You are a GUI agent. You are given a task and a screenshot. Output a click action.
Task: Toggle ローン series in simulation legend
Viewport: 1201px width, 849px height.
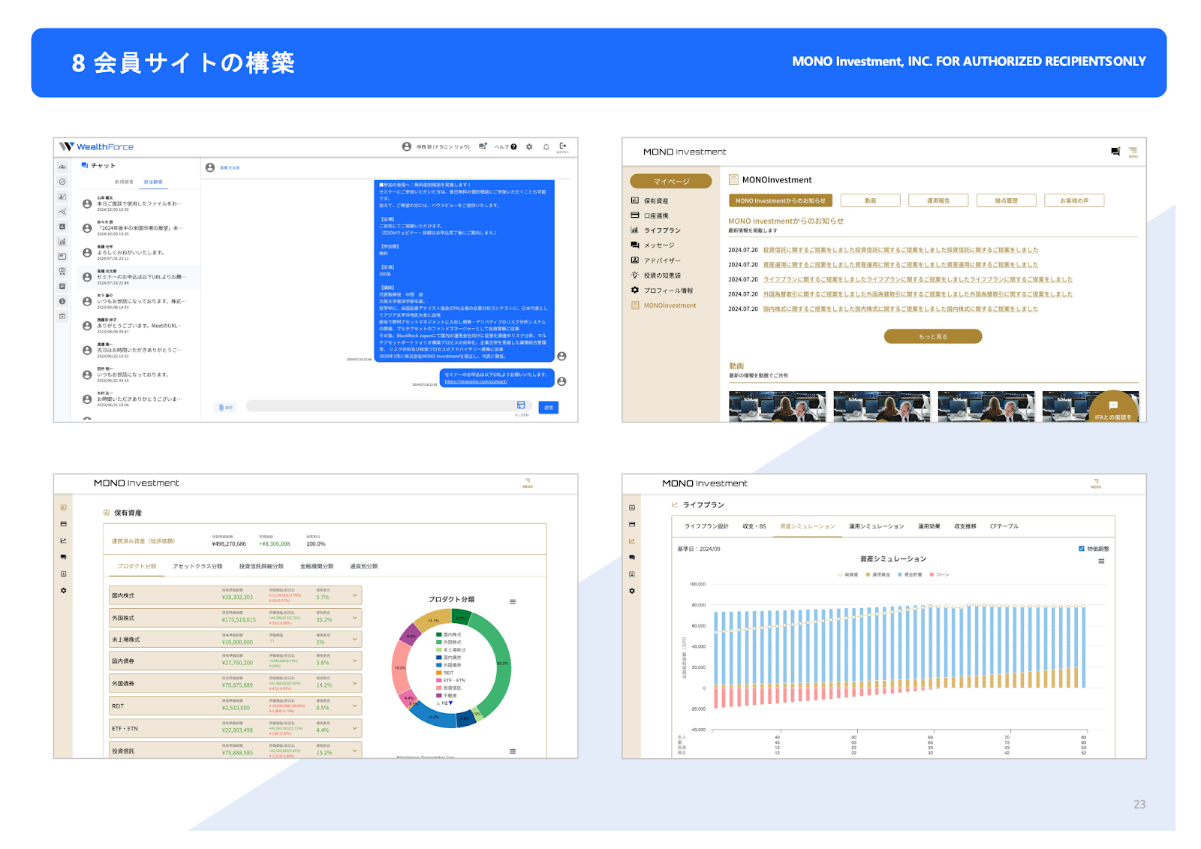point(940,575)
